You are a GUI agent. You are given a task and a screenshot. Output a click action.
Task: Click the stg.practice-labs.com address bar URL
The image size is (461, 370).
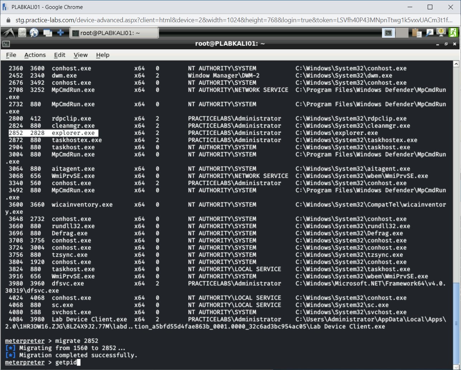[x=143, y=20]
